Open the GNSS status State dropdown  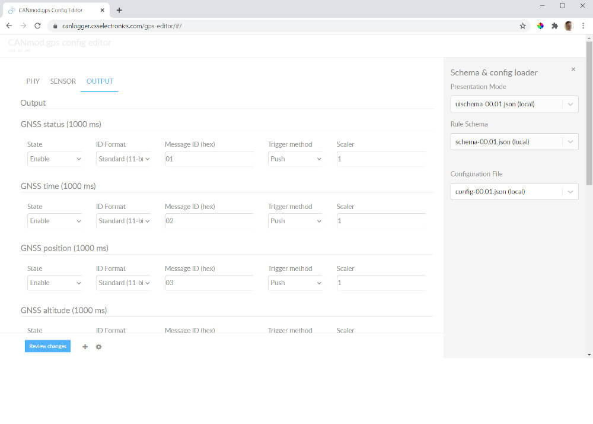pos(55,159)
